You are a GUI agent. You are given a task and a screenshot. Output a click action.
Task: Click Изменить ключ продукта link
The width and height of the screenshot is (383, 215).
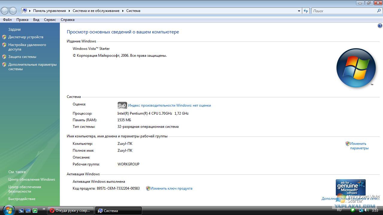pos(171,188)
